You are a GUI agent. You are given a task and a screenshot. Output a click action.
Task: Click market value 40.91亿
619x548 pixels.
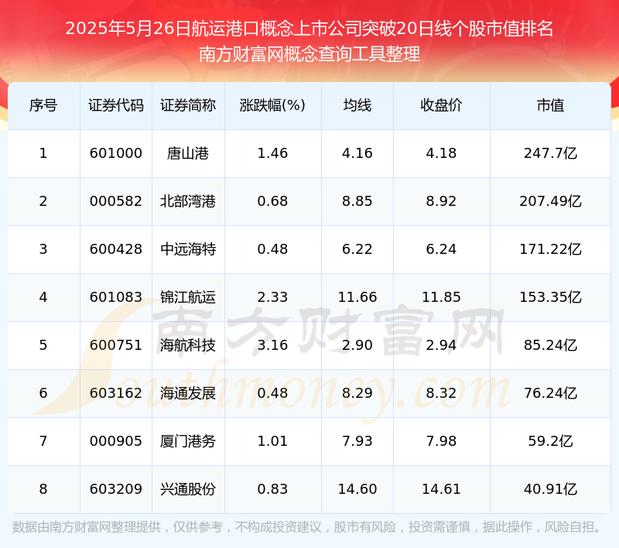(x=550, y=489)
